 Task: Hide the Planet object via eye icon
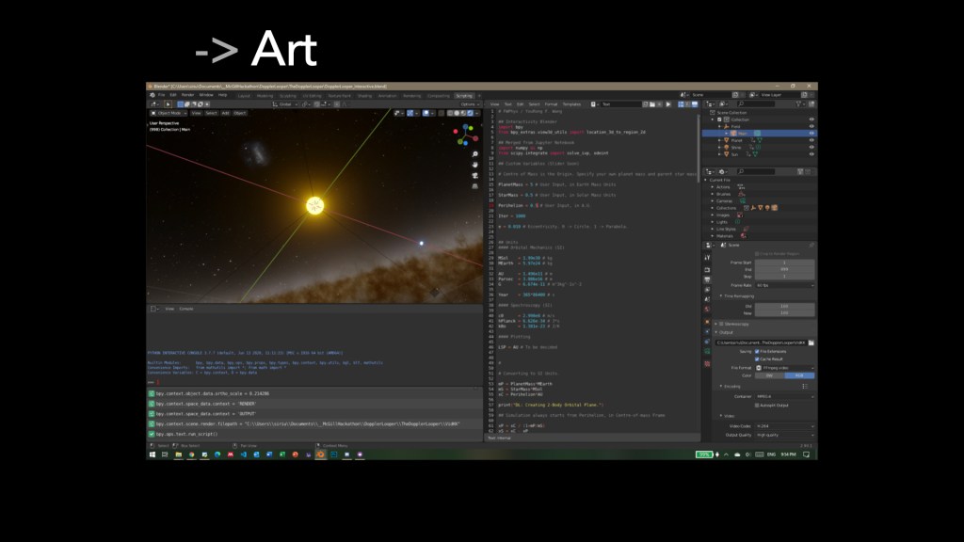[811, 140]
